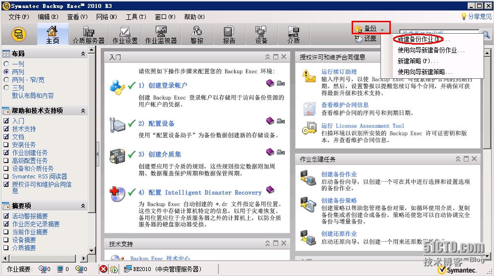Select the 三列 layout radio button

[6, 88]
